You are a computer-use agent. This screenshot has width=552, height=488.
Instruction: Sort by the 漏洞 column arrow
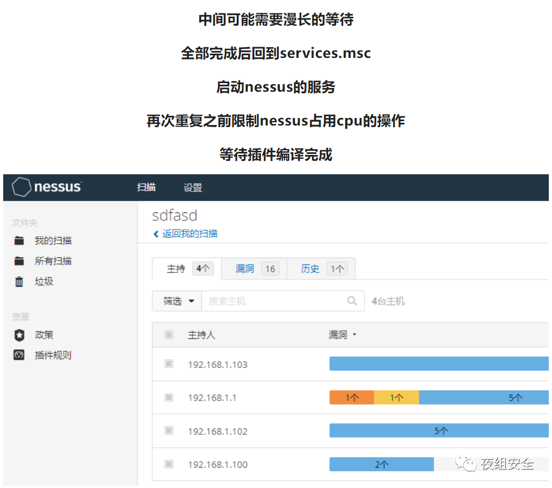[x=354, y=334]
